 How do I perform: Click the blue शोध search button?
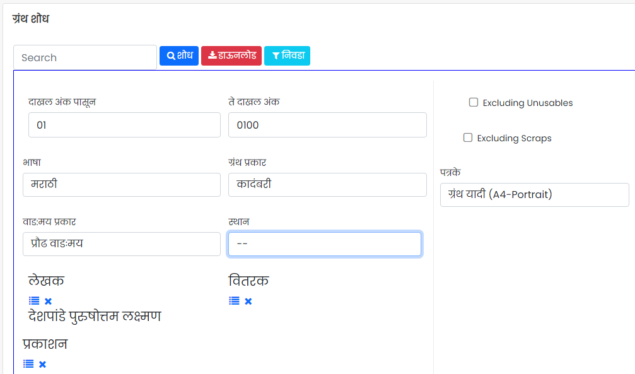tap(179, 56)
